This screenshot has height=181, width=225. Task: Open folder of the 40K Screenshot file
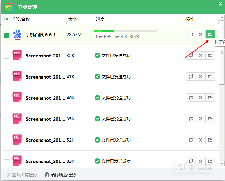[x=210, y=98]
